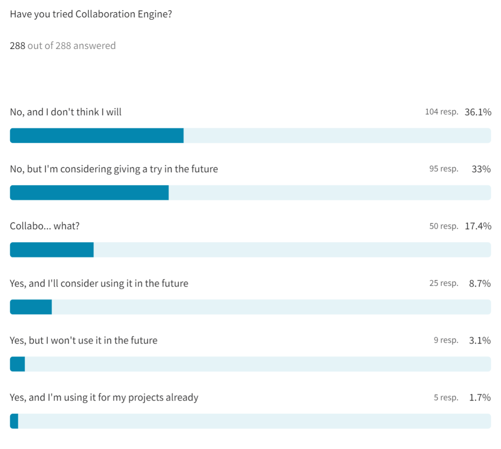Click the 'No, and I don't think I will' label

[x=65, y=112]
